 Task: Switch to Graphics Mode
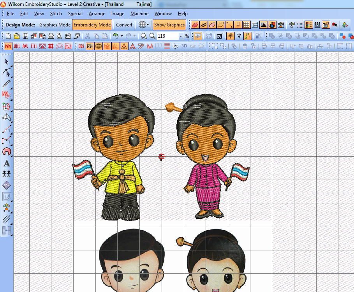pos(55,25)
